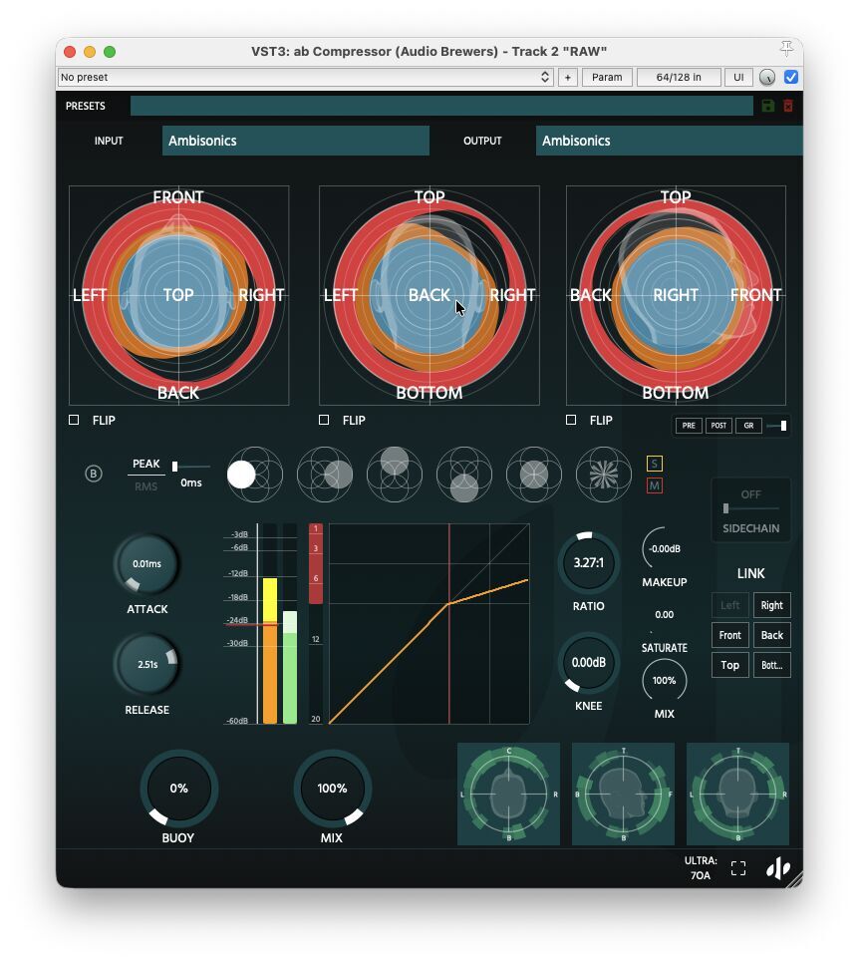Click the side-view head thumbnail with F label
This screenshot has width=859, height=962.
coord(623,794)
